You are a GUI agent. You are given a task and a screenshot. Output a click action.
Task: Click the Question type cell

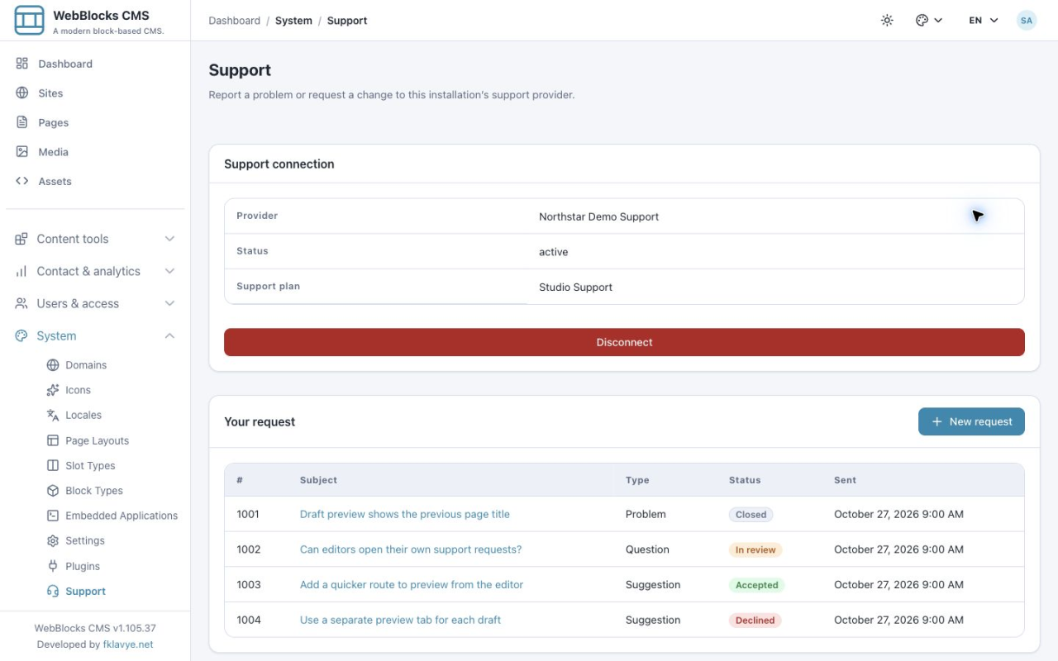tap(647, 549)
